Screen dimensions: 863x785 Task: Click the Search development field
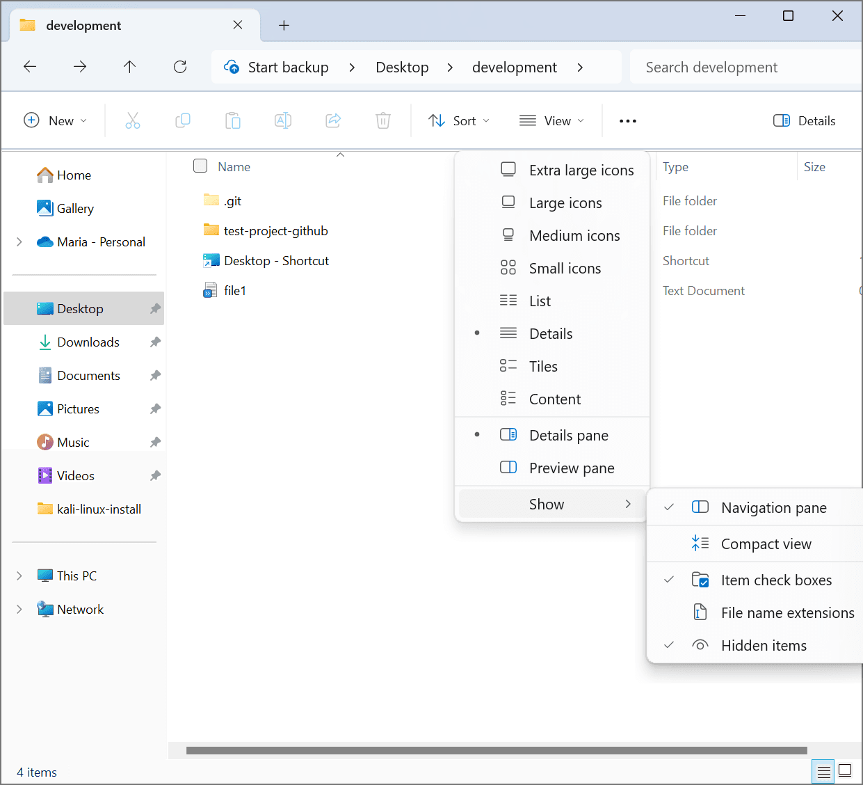(x=745, y=67)
